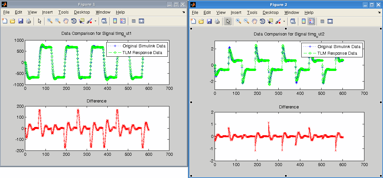This screenshot has height=178, width=383.
Task: Print Figure 2 using printer icon
Action: tap(217, 22)
